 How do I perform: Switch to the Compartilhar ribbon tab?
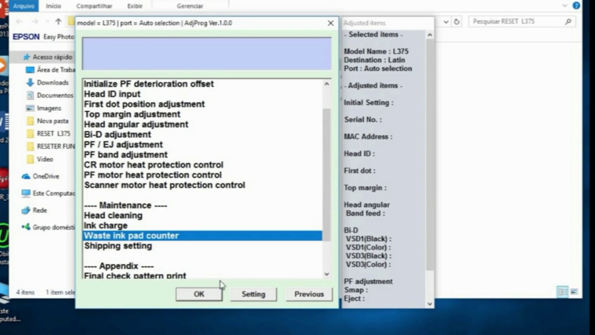click(x=93, y=6)
